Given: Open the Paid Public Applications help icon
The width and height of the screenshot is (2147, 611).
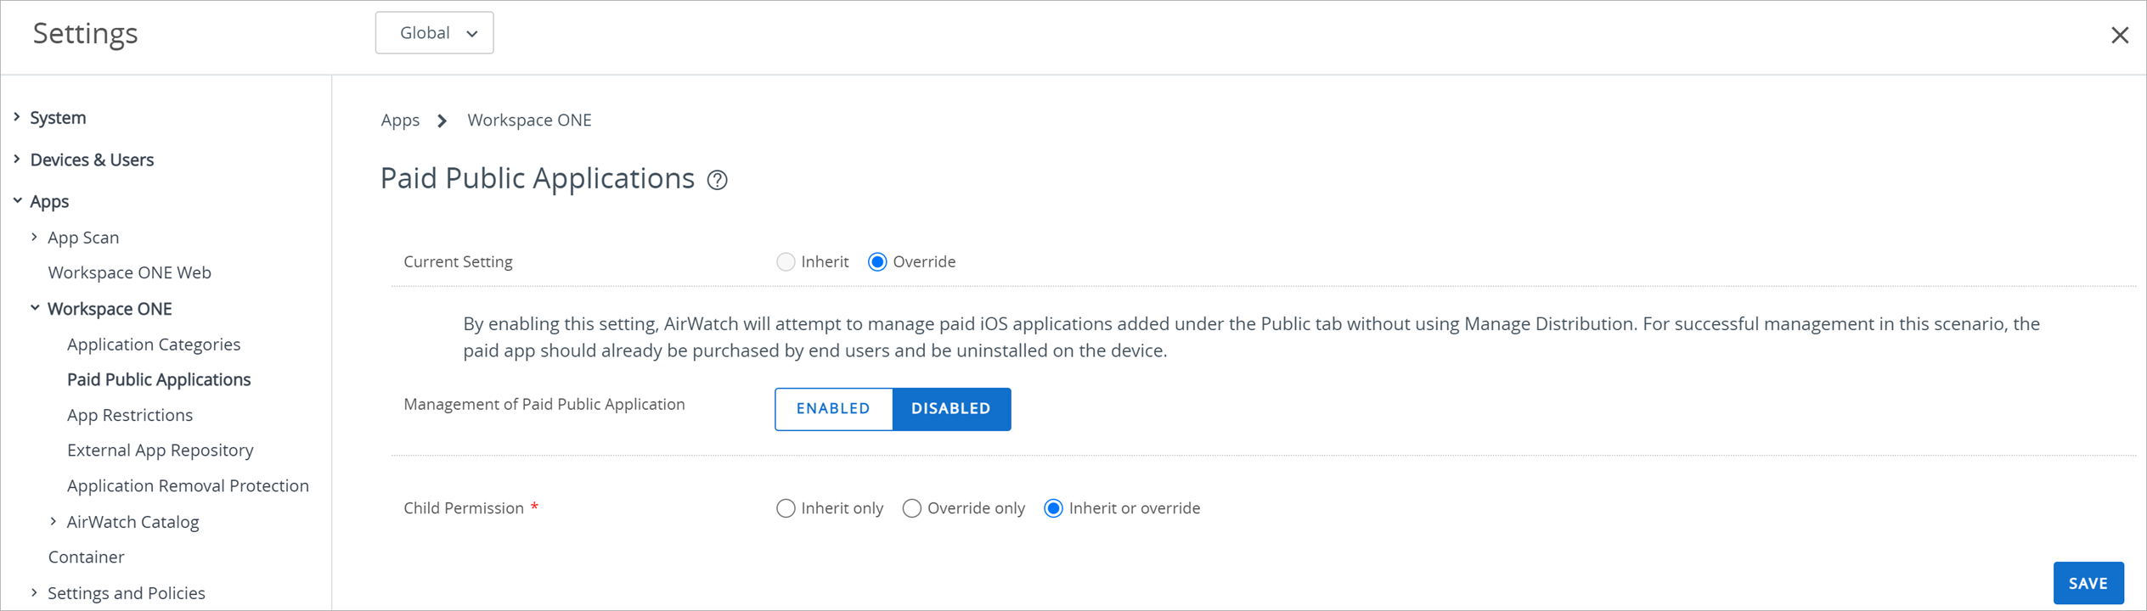Looking at the screenshot, I should point(718,180).
